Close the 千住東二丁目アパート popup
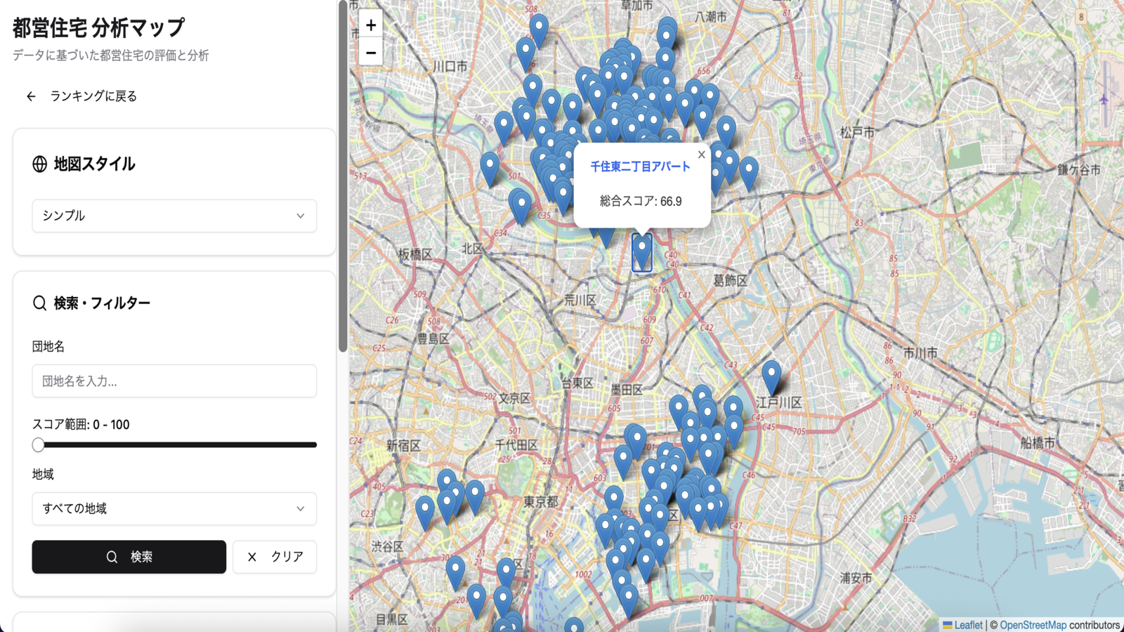 (x=701, y=155)
